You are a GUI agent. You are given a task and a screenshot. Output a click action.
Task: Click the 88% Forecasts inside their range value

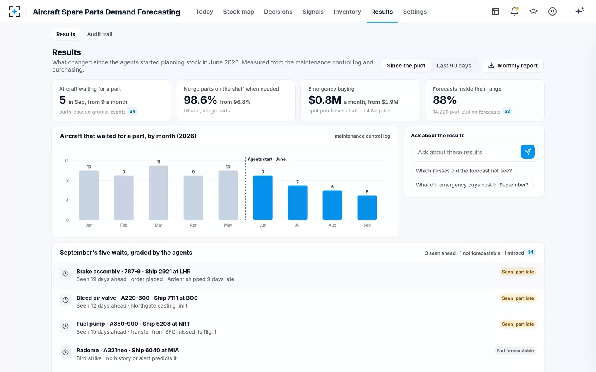tap(445, 100)
